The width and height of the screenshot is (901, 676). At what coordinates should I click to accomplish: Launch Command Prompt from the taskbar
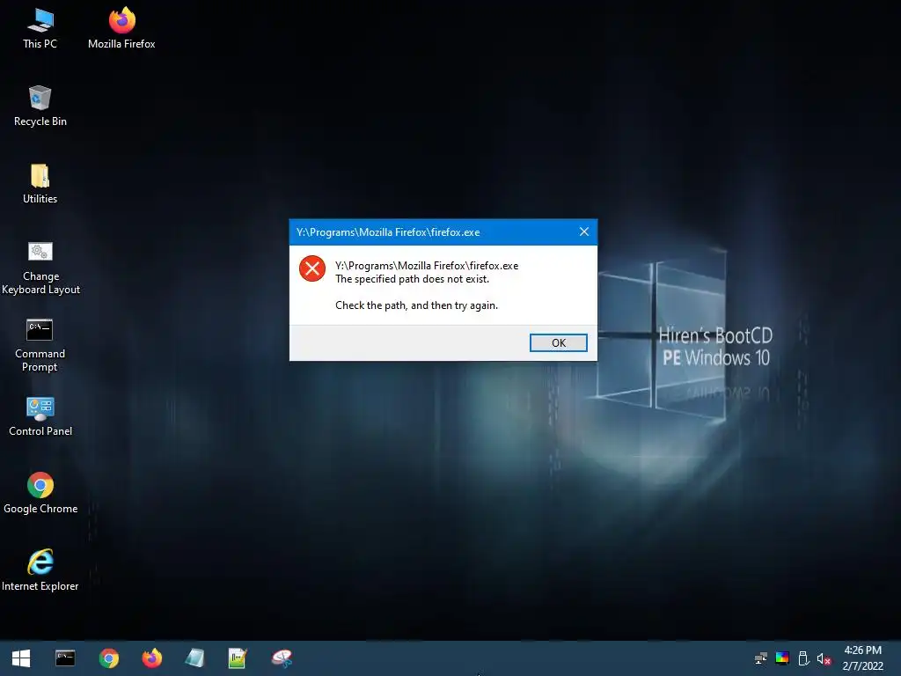click(x=65, y=658)
